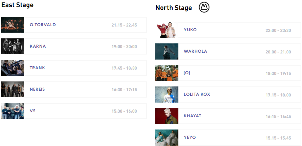This screenshot has height=146, width=302.
Task: Open the WARHOLA artist link
Action: pyautogui.click(x=195, y=51)
